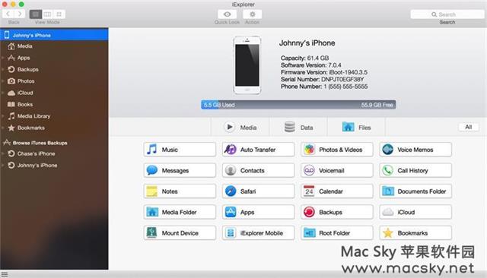Launch Auto Transfer
The height and width of the screenshot is (278, 487).
[258, 150]
